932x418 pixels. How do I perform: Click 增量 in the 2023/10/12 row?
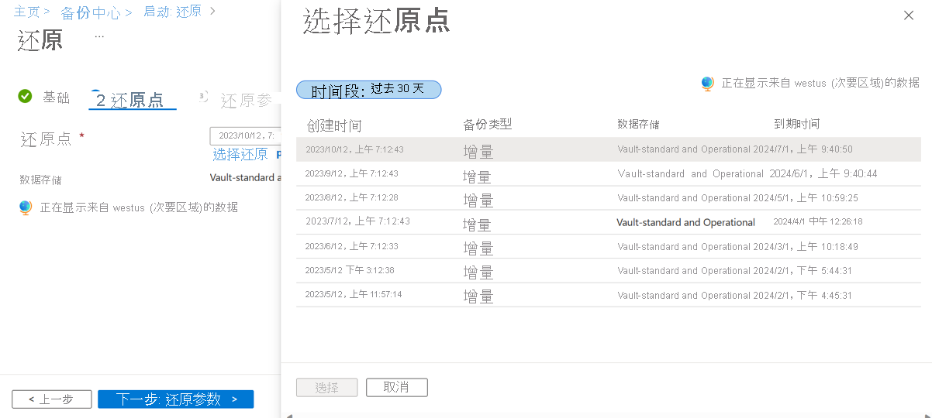tap(478, 151)
